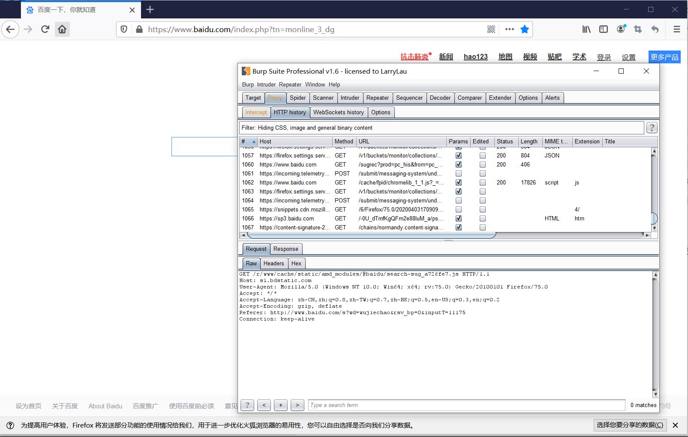Toggle Params checkbox for row 1061
Viewport: 688px width, 437px height.
459,173
